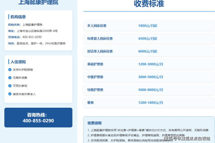Click the 收费说明 heading
The height and width of the screenshot is (143, 215).
[x=94, y=123]
